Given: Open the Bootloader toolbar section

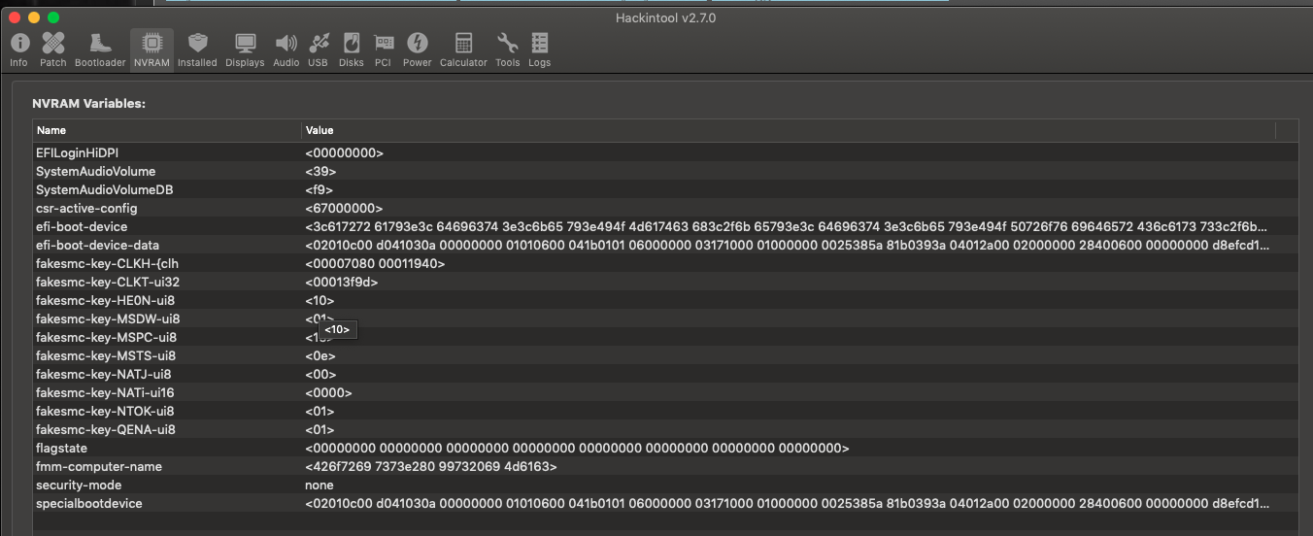Looking at the screenshot, I should [100, 50].
